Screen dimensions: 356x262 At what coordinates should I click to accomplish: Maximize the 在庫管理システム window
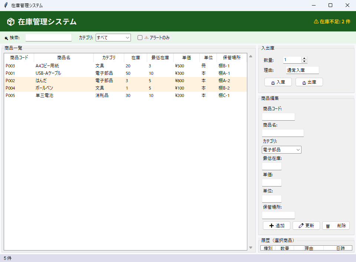click(330, 5)
